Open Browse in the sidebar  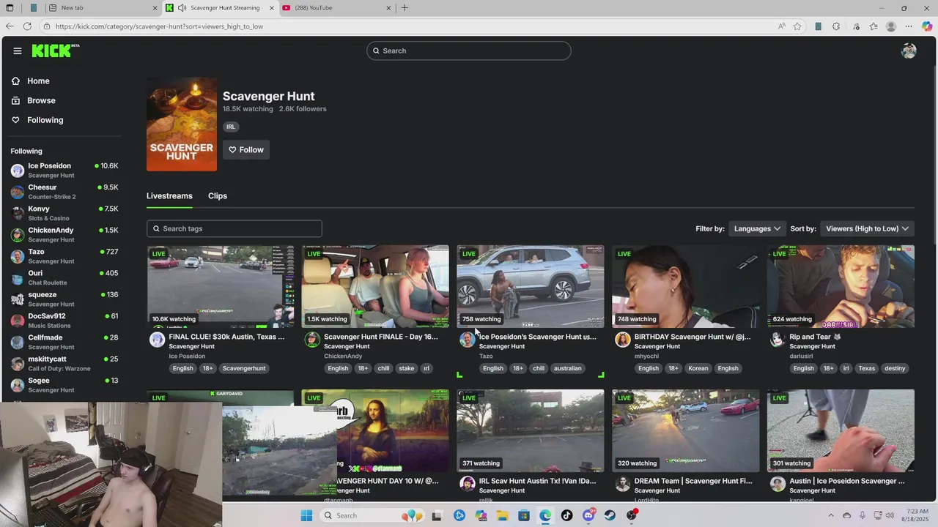tap(41, 100)
